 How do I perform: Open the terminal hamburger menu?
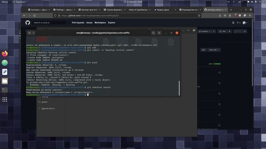(x=159, y=33)
